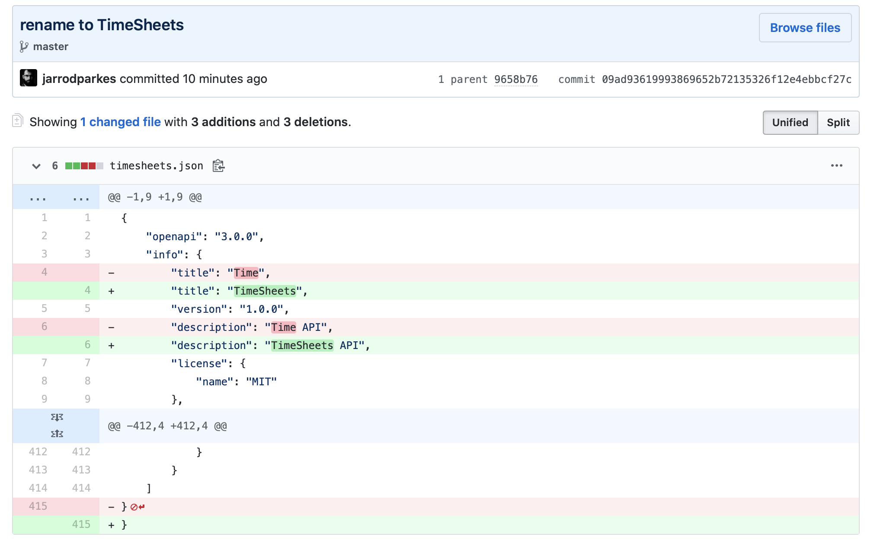Screen dimensions: 877x546
Task: Open the file options ellipsis menu
Action: [x=837, y=165]
